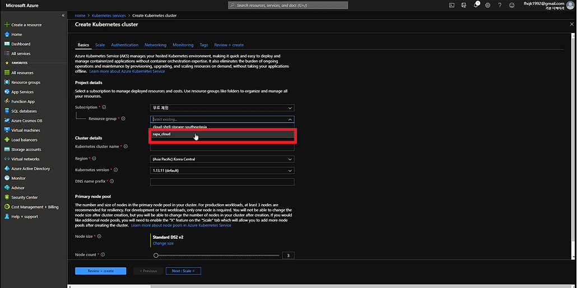Click the user account avatar
577x288 pixels.
[570, 5]
